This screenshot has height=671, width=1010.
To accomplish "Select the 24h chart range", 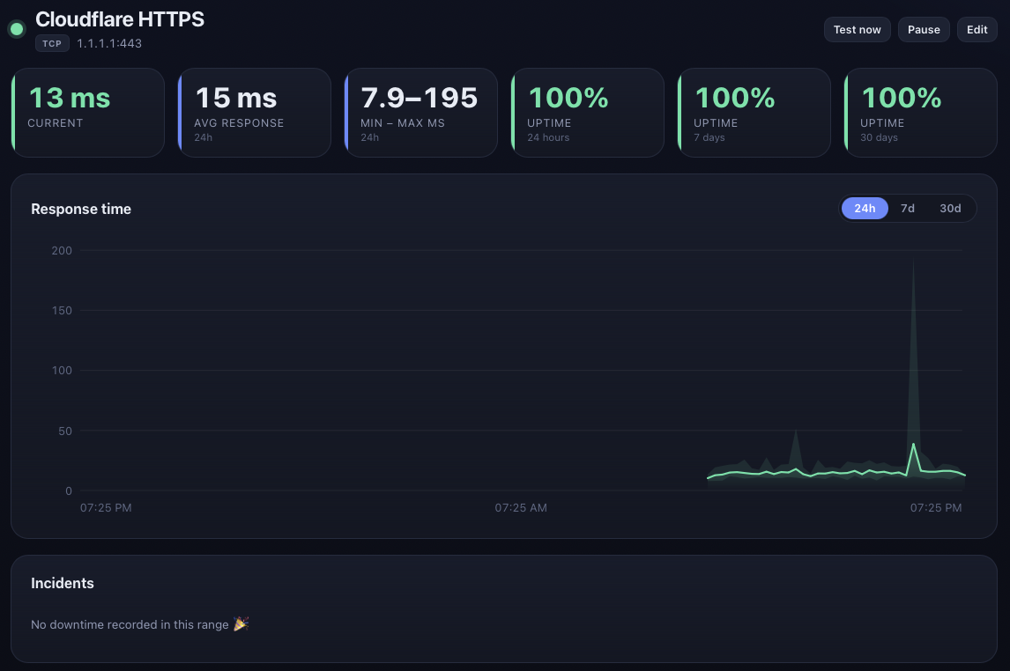I will point(865,209).
